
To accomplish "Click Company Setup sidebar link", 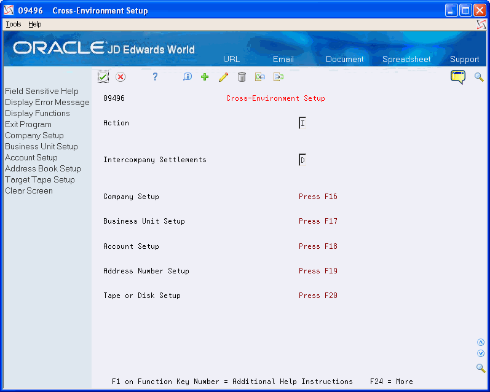I will tap(34, 136).
